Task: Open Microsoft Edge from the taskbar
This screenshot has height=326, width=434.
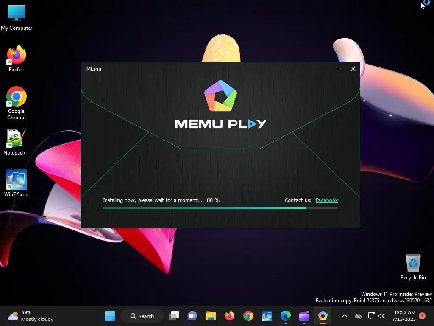Action: pos(285,316)
